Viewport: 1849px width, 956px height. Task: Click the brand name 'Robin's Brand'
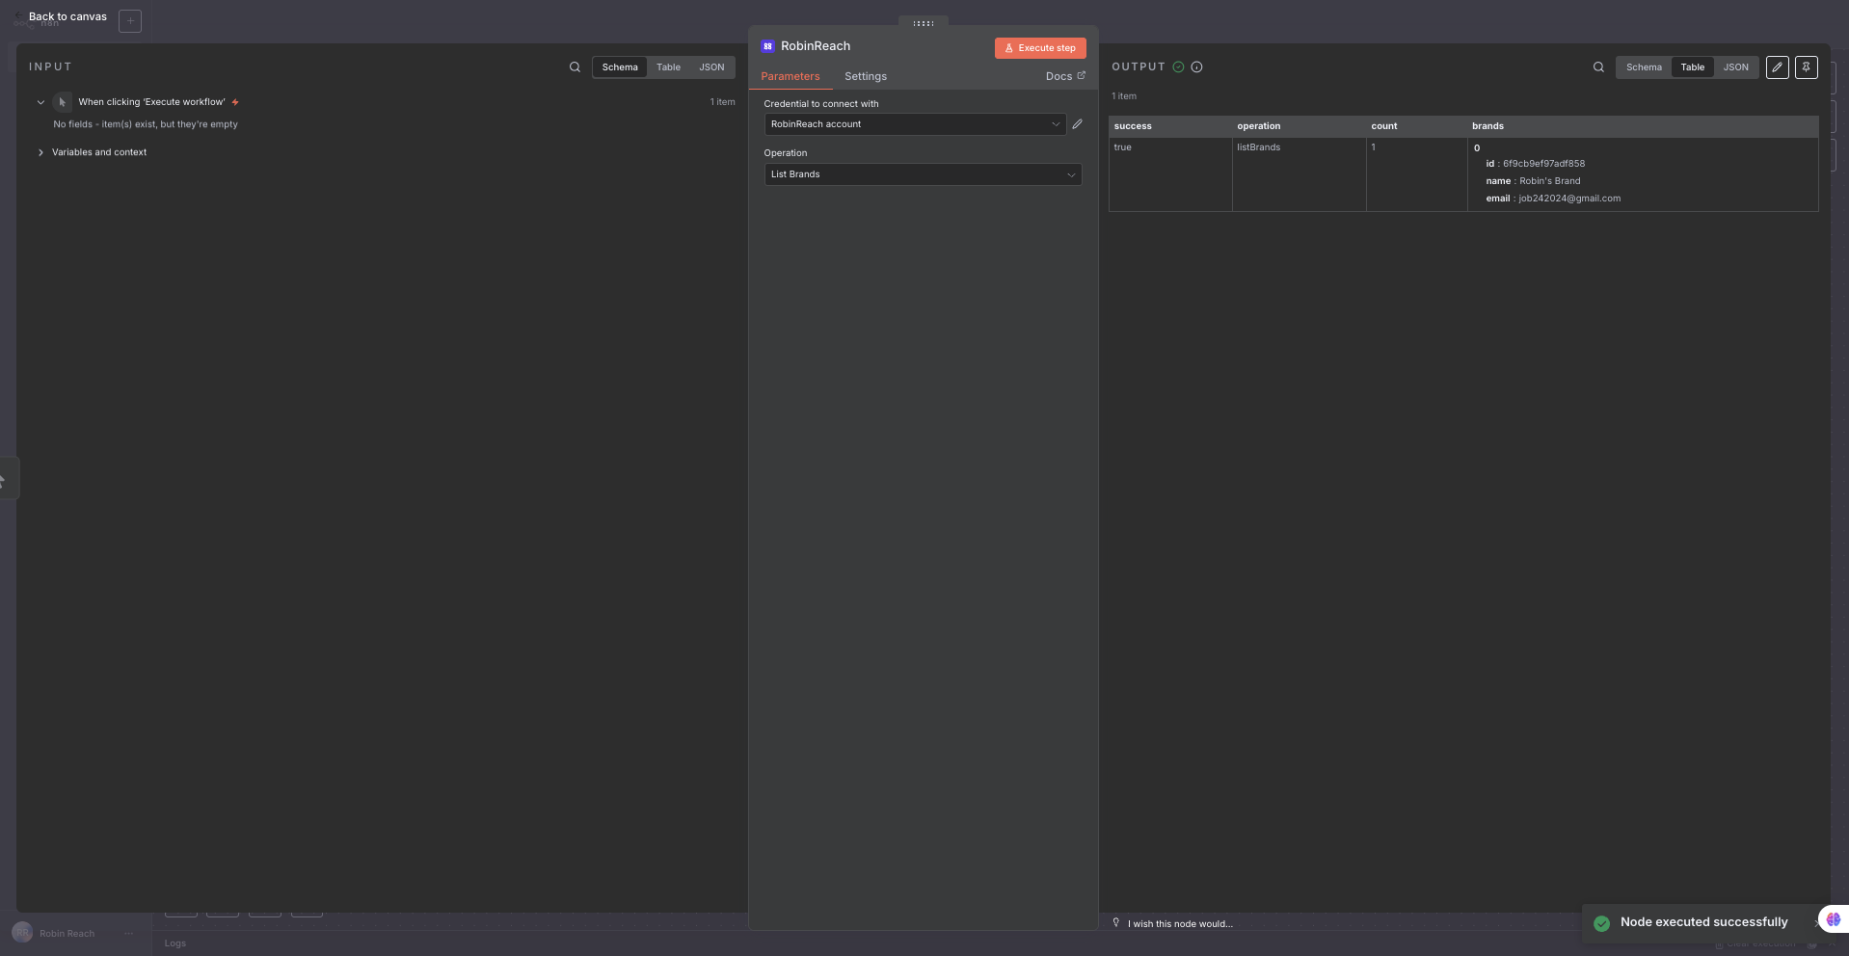pyautogui.click(x=1550, y=181)
